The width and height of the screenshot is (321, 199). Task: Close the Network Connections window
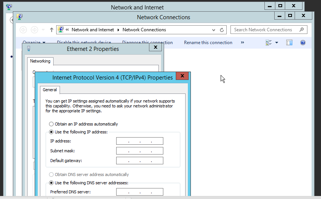pos(303,15)
